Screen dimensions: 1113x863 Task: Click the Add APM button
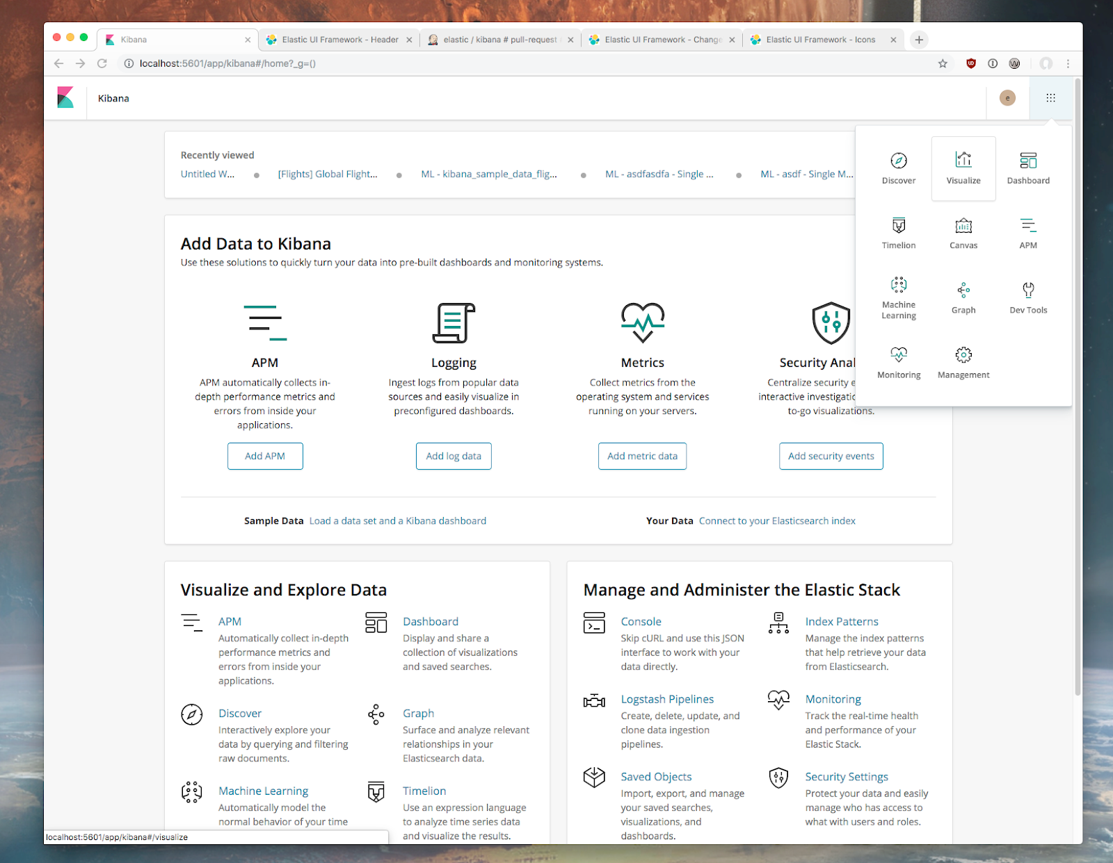coord(265,456)
